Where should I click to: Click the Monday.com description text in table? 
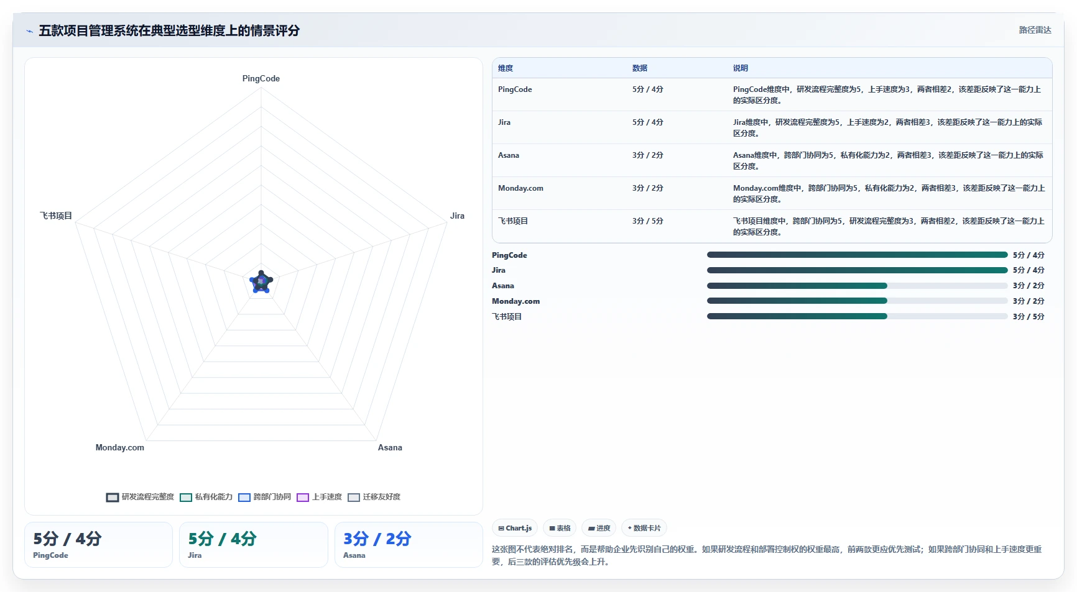point(889,193)
